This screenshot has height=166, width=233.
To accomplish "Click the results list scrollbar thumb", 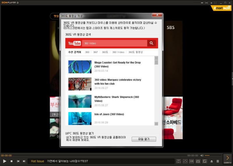I will [x=156, y=62].
